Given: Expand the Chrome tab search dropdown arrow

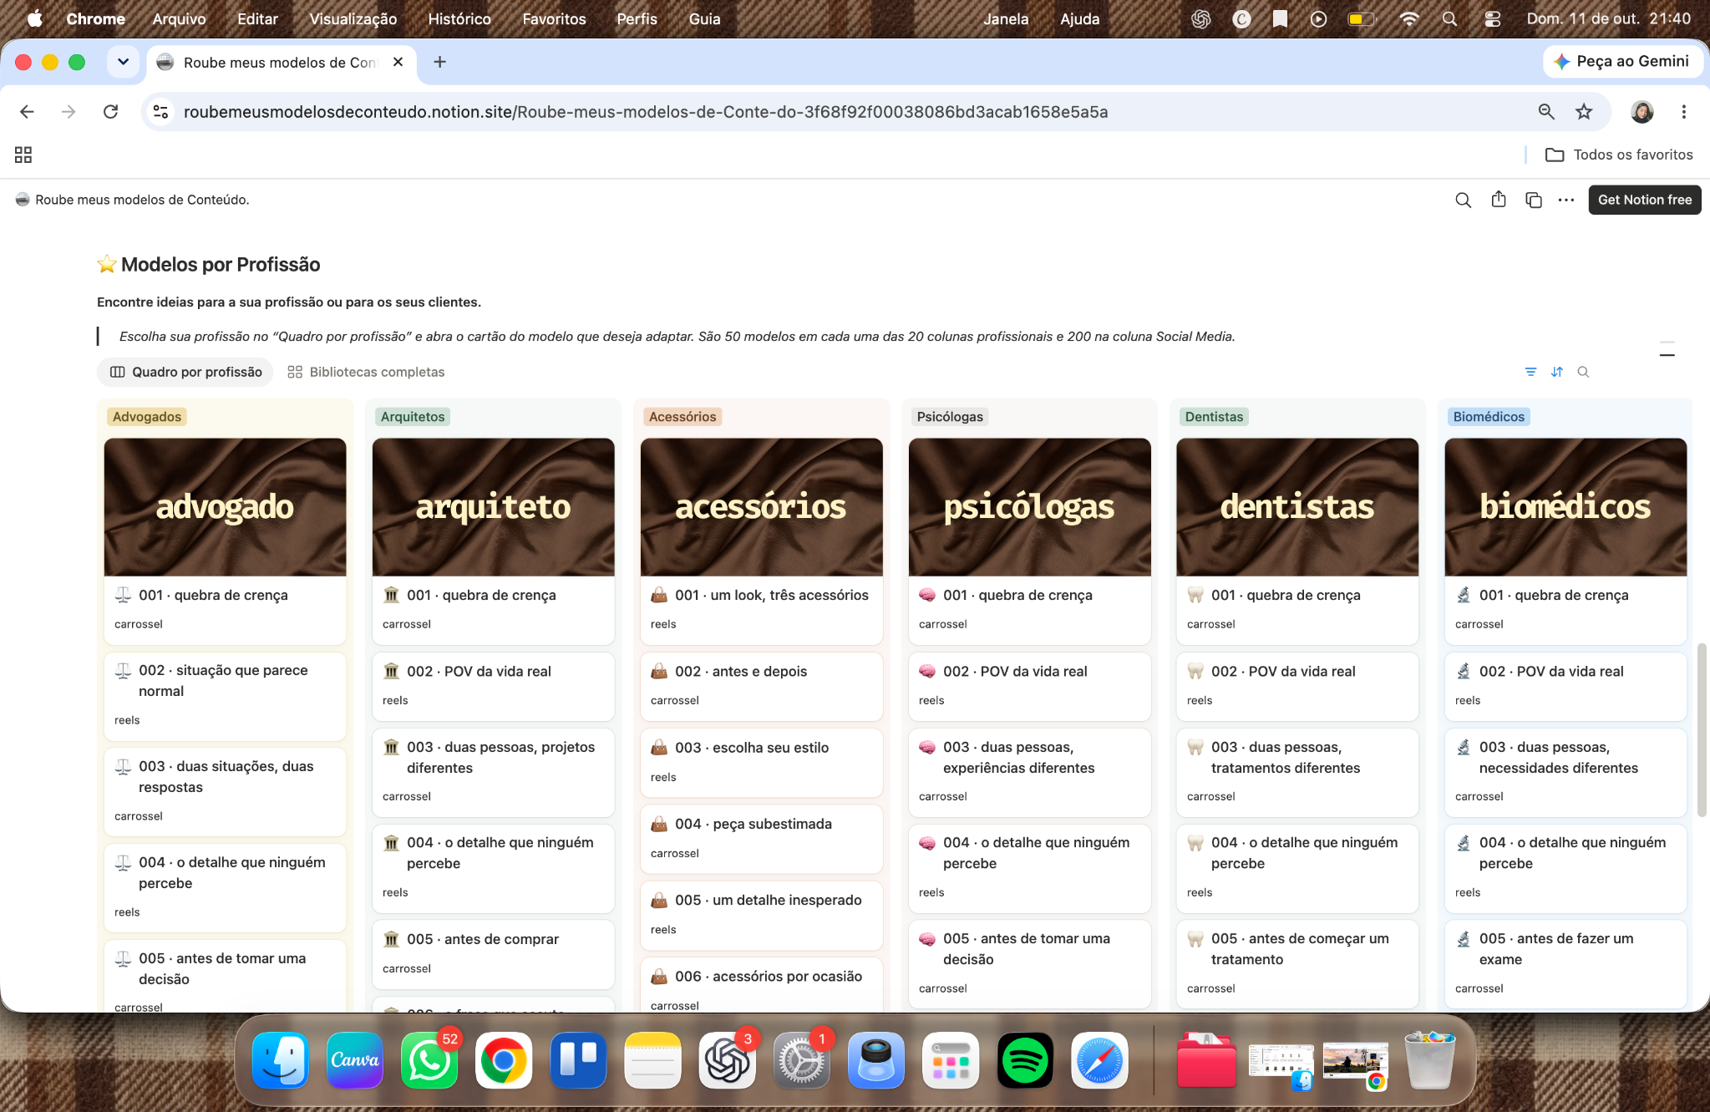Looking at the screenshot, I should [x=123, y=62].
